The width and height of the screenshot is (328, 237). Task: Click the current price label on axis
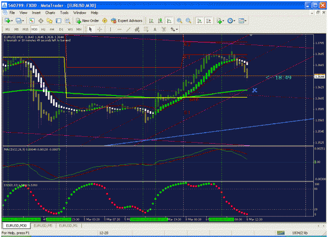point(320,77)
